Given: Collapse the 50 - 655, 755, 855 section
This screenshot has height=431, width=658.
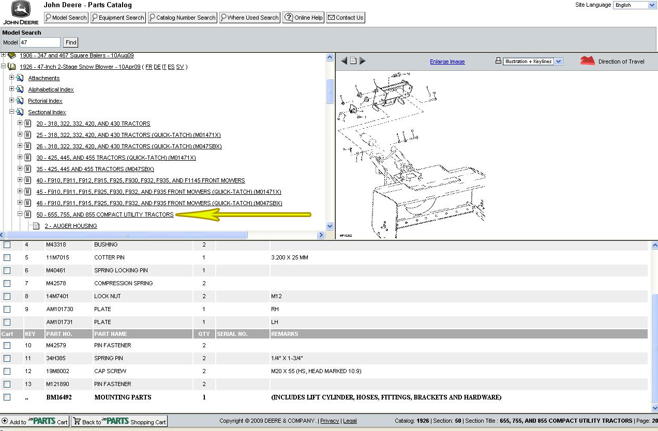Looking at the screenshot, I should click(20, 214).
